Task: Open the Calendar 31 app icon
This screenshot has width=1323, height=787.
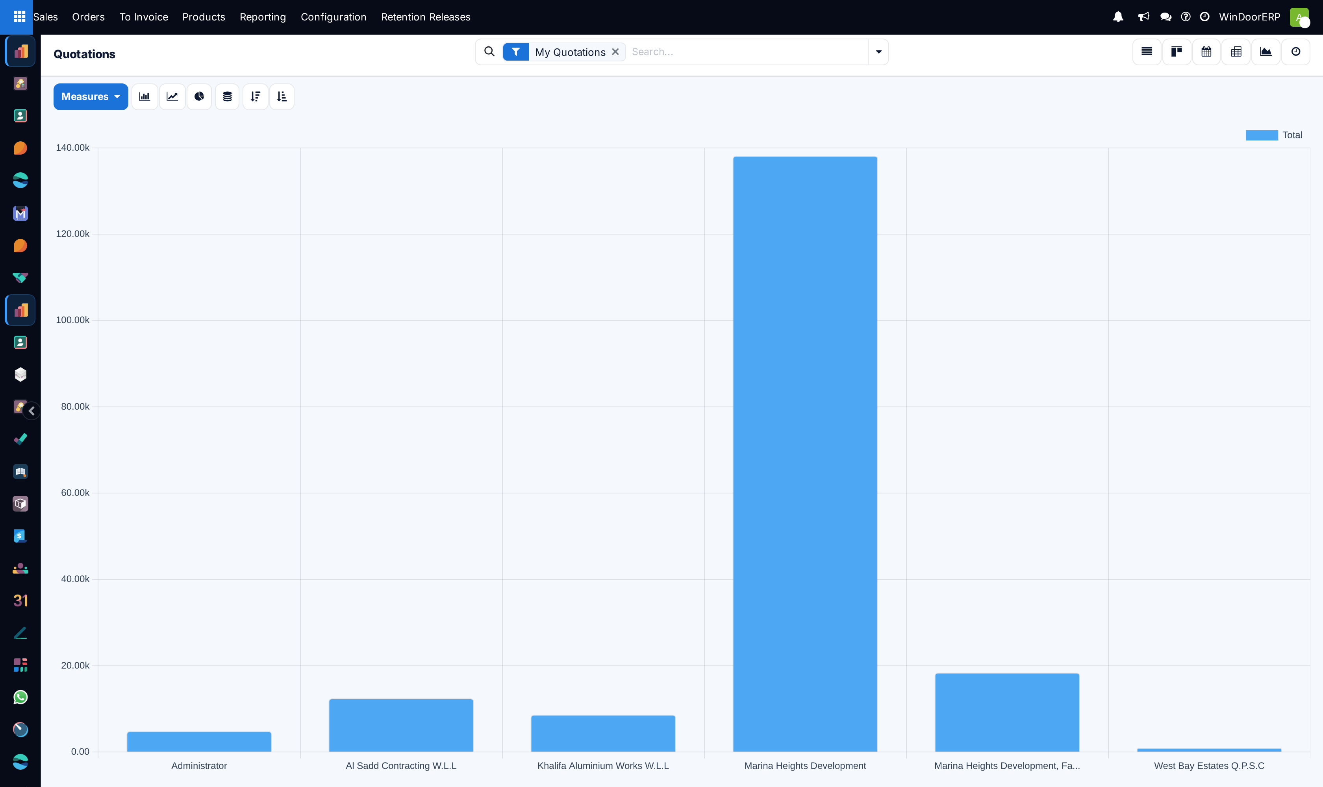Action: pyautogui.click(x=20, y=600)
